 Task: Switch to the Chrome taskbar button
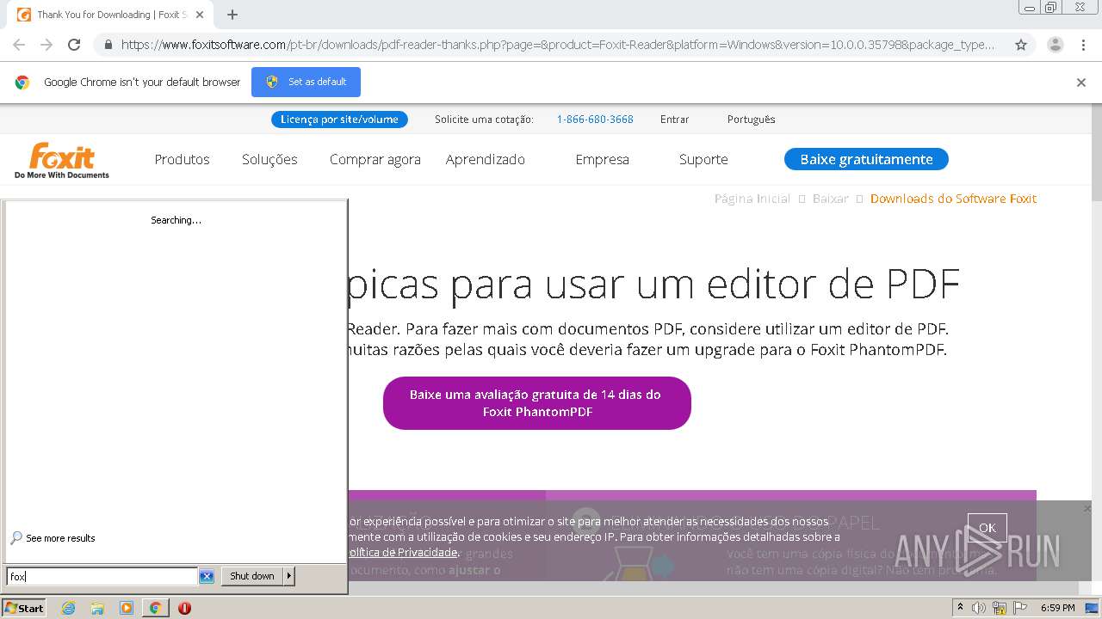tap(156, 608)
